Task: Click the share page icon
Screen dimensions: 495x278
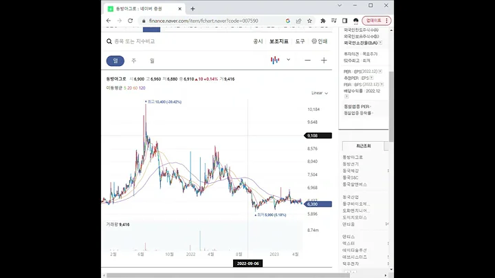Action: [x=298, y=21]
